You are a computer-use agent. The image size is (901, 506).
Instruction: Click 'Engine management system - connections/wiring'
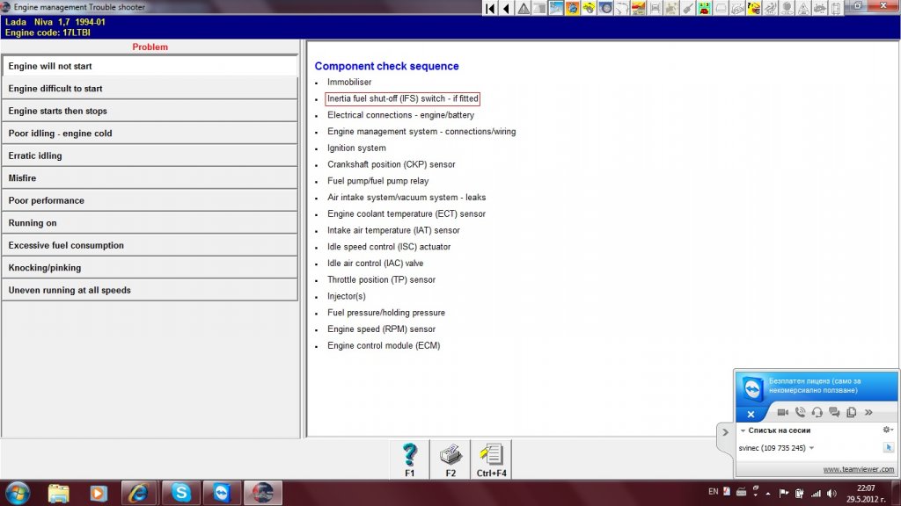tap(421, 132)
